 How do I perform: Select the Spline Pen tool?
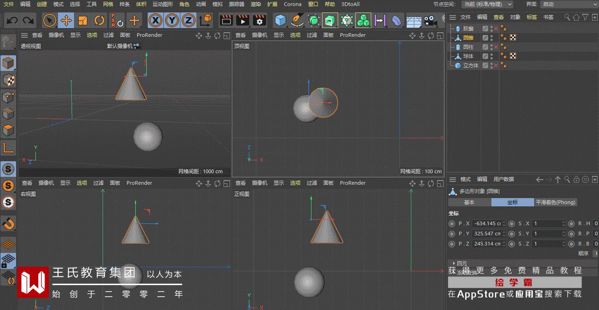tap(297, 20)
